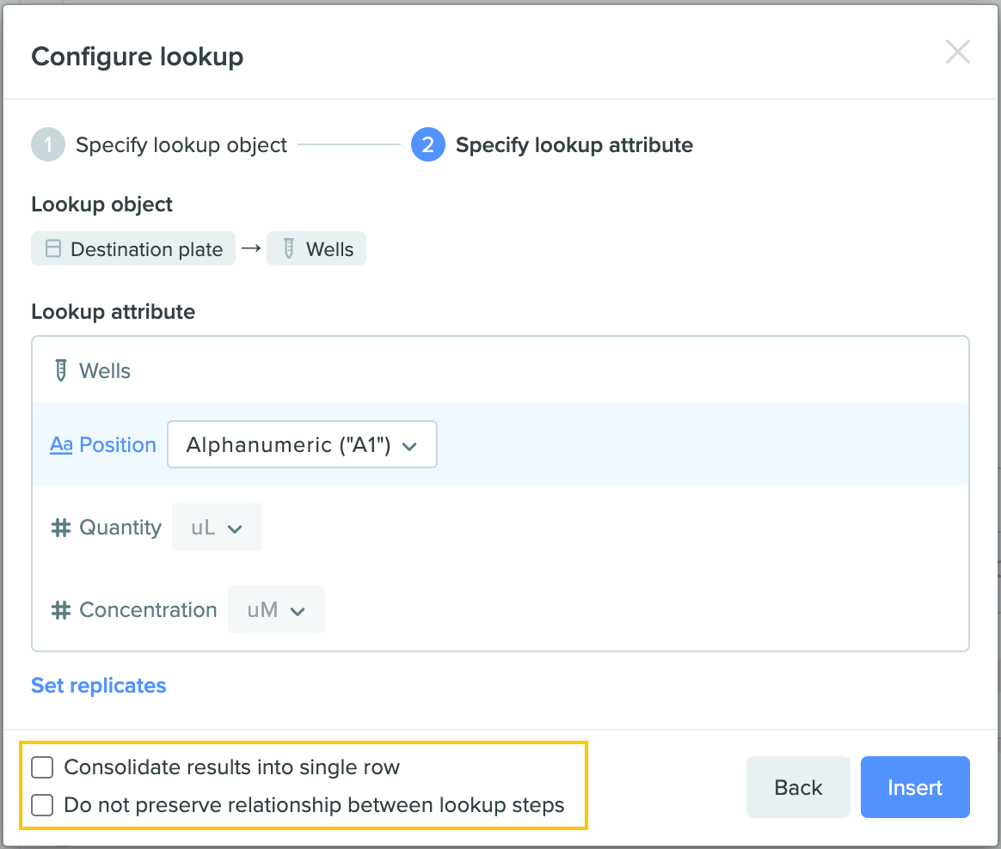Check Do not preserve relationship between lookup steps
The width and height of the screenshot is (1001, 849).
(x=42, y=805)
